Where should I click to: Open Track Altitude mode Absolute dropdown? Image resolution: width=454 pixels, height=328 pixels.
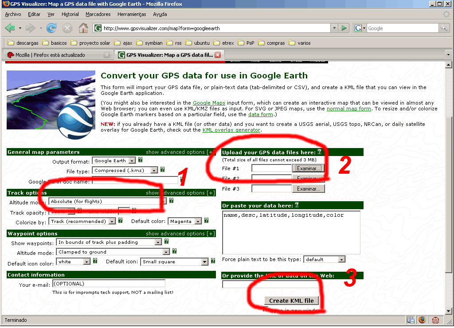107,202
